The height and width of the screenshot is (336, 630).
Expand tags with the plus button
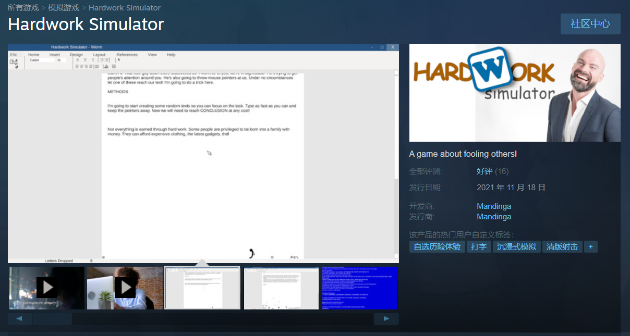click(590, 247)
